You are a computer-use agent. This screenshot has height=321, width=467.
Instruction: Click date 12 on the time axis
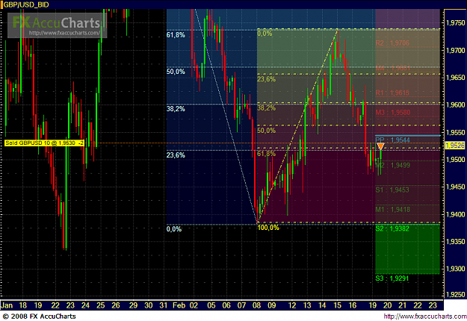click(292, 305)
